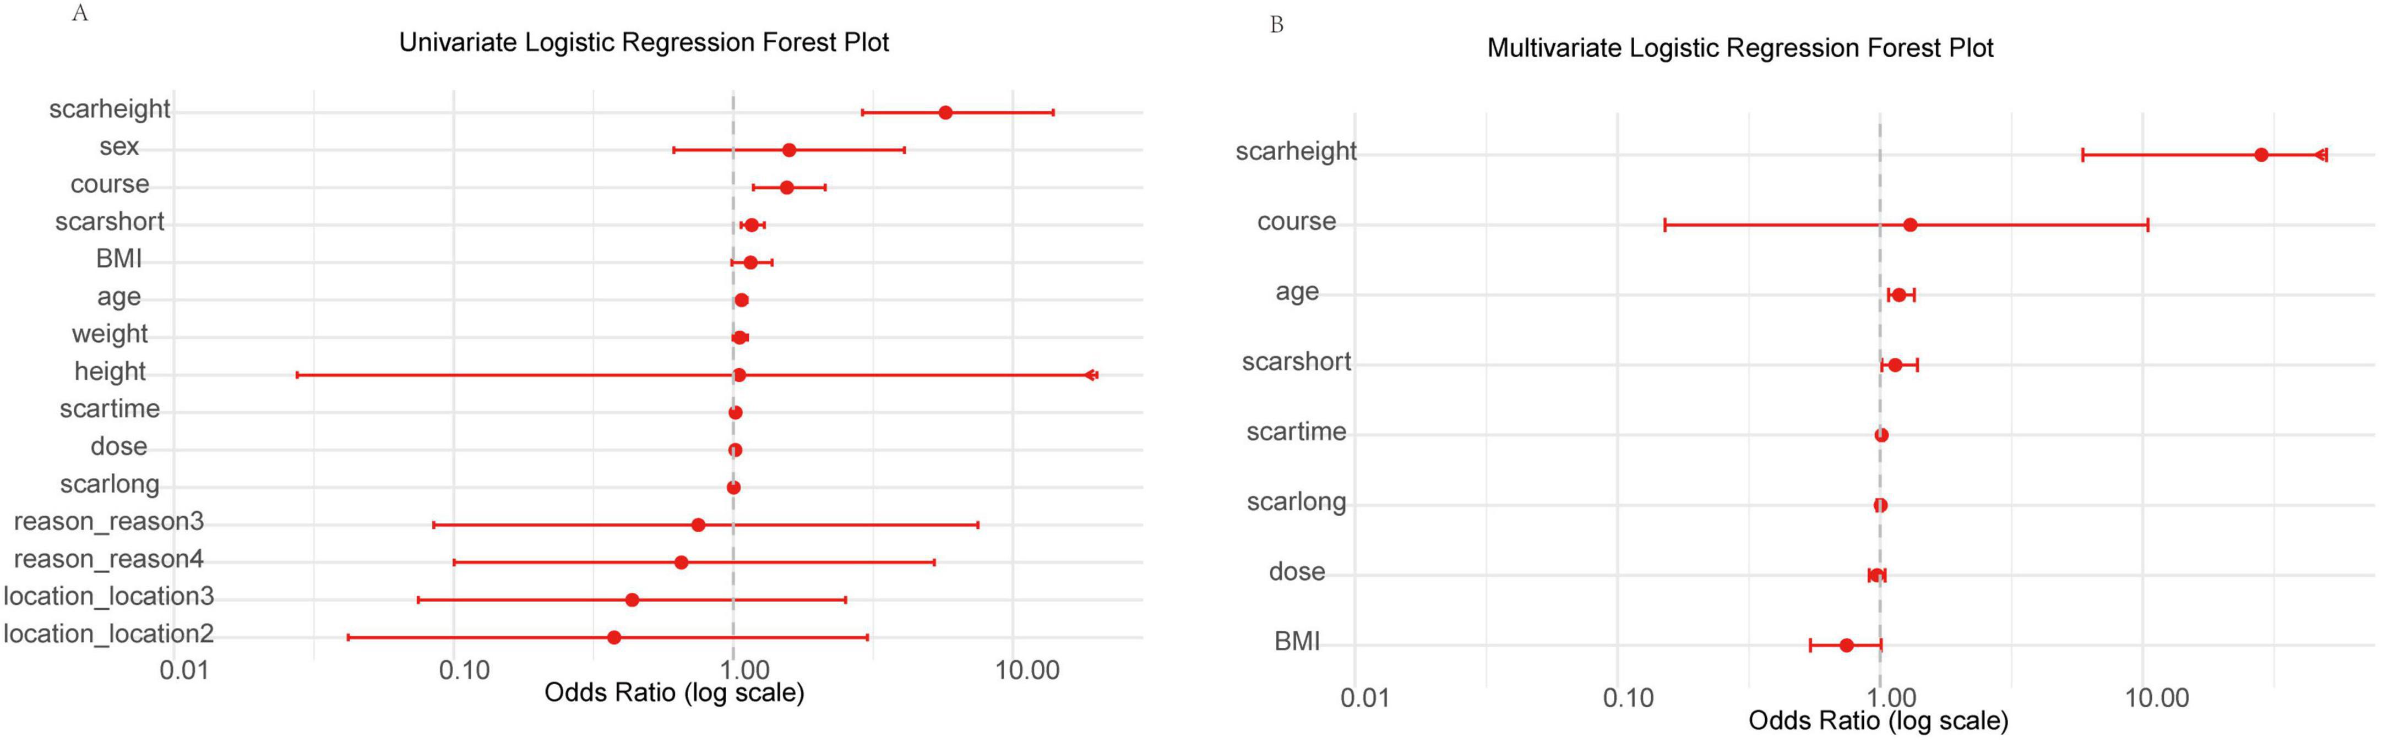Click the height label in univariate plot
Viewport: 2383px width, 743px height.
110,371
